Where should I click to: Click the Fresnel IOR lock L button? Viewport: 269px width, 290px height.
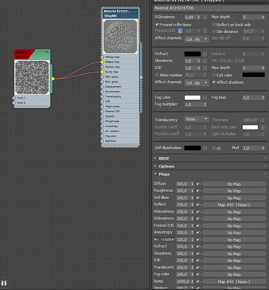tap(180, 31)
